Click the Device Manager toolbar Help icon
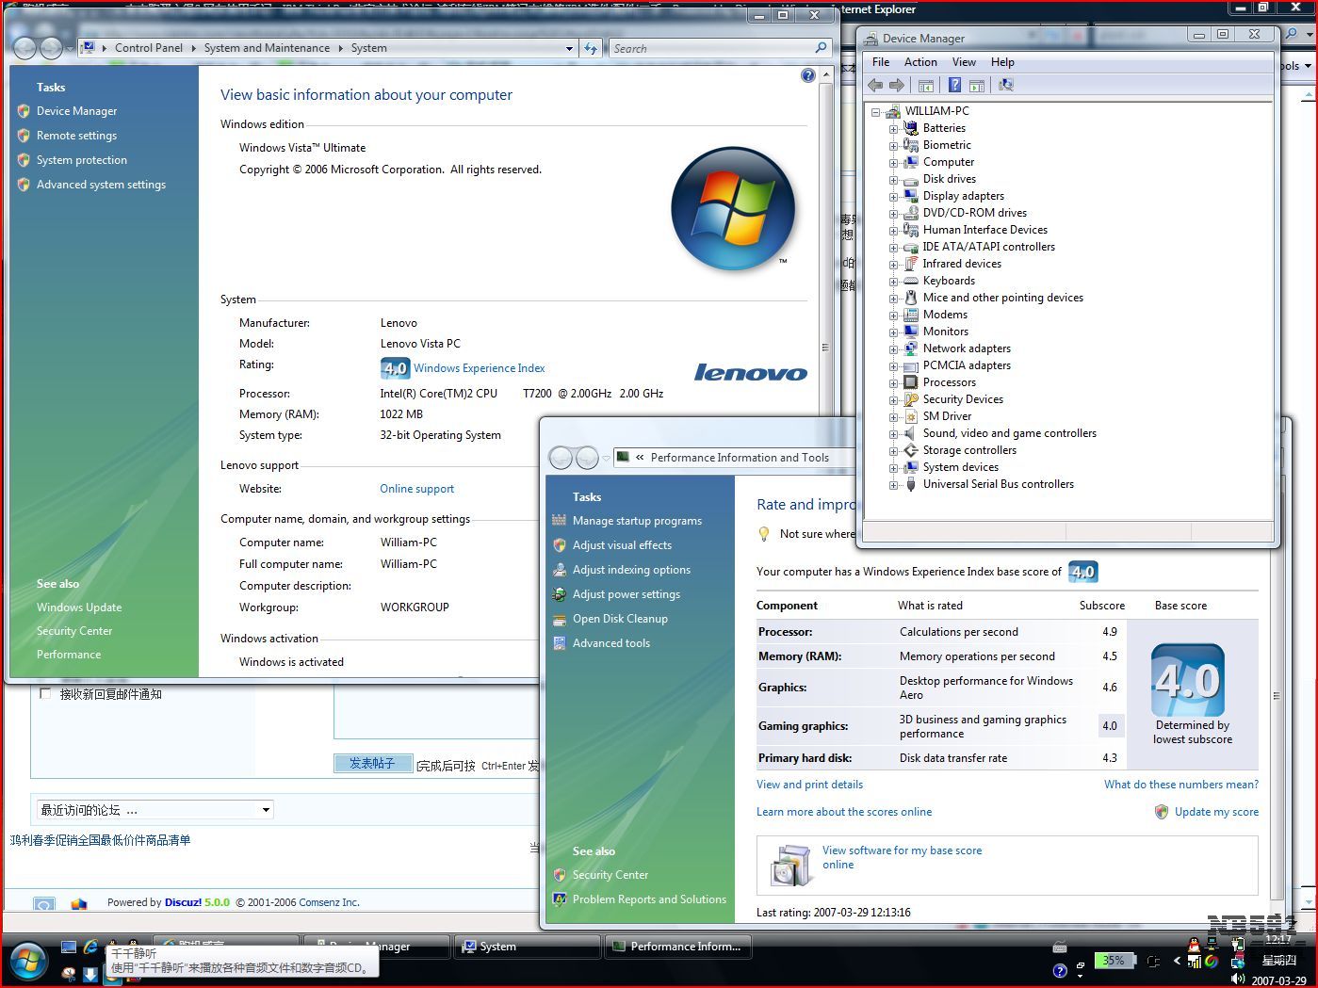 [954, 86]
